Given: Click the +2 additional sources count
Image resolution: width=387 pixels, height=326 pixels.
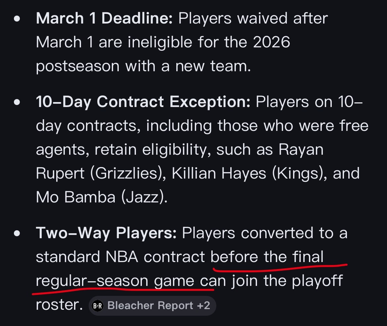Looking at the screenshot, I should [x=203, y=305].
